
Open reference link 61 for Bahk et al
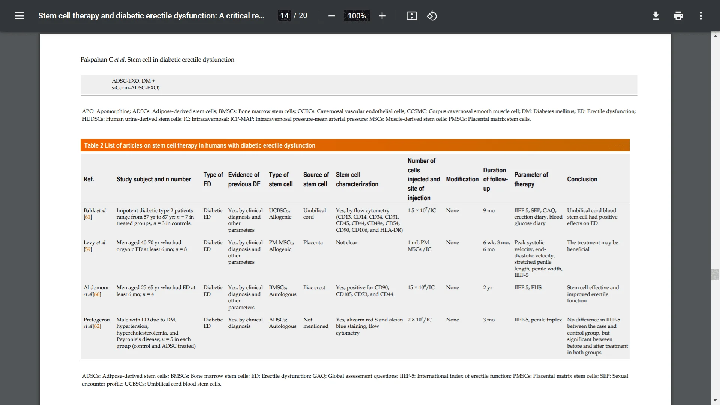coord(88,217)
